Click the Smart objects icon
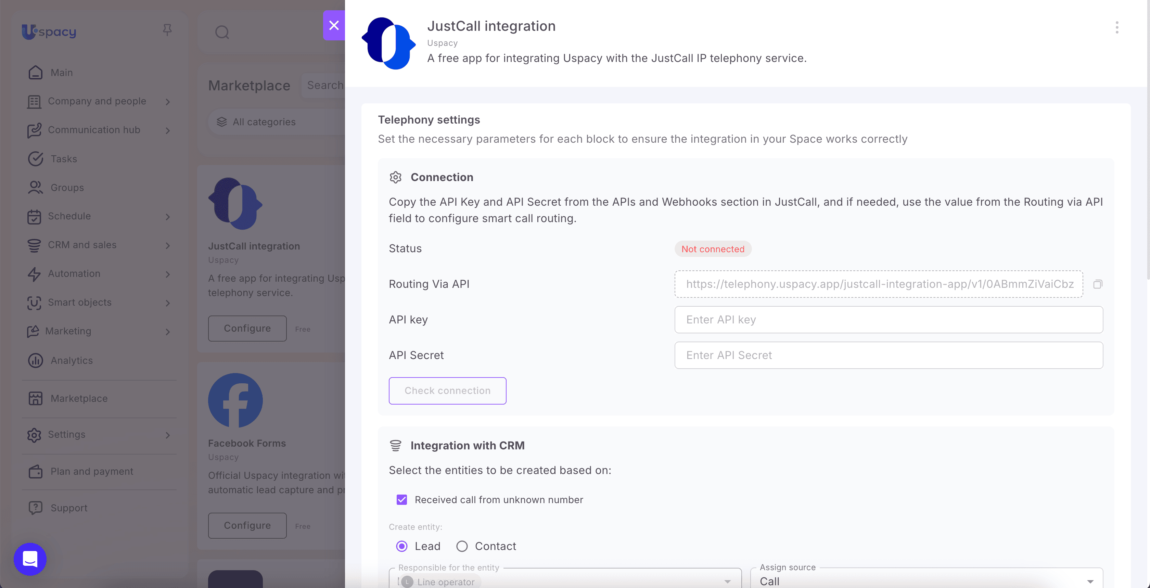 point(34,303)
